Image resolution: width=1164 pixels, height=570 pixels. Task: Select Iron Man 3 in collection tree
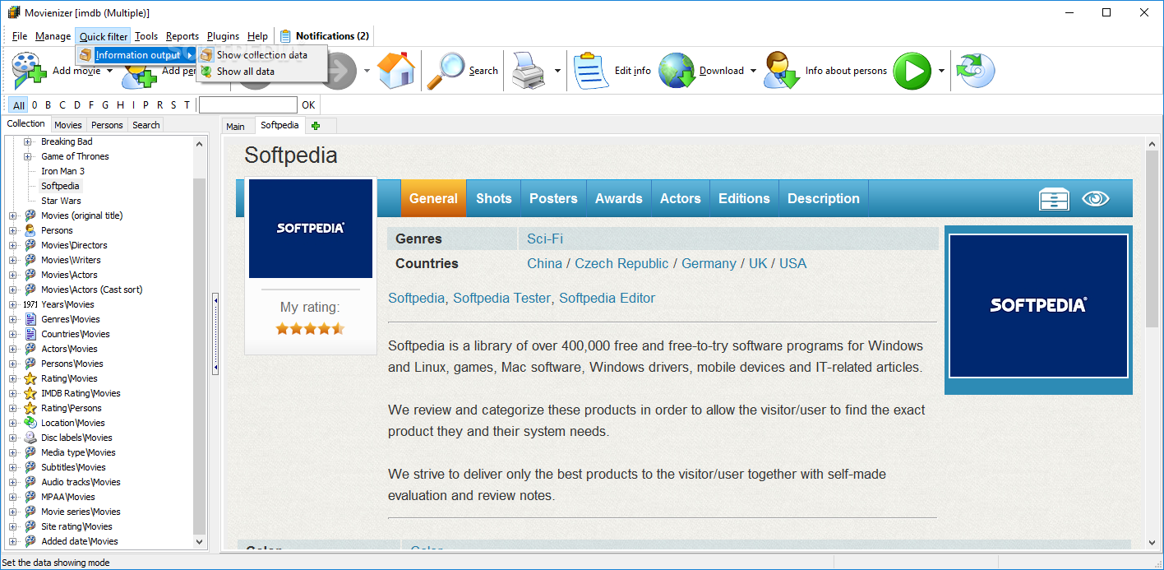click(x=63, y=171)
